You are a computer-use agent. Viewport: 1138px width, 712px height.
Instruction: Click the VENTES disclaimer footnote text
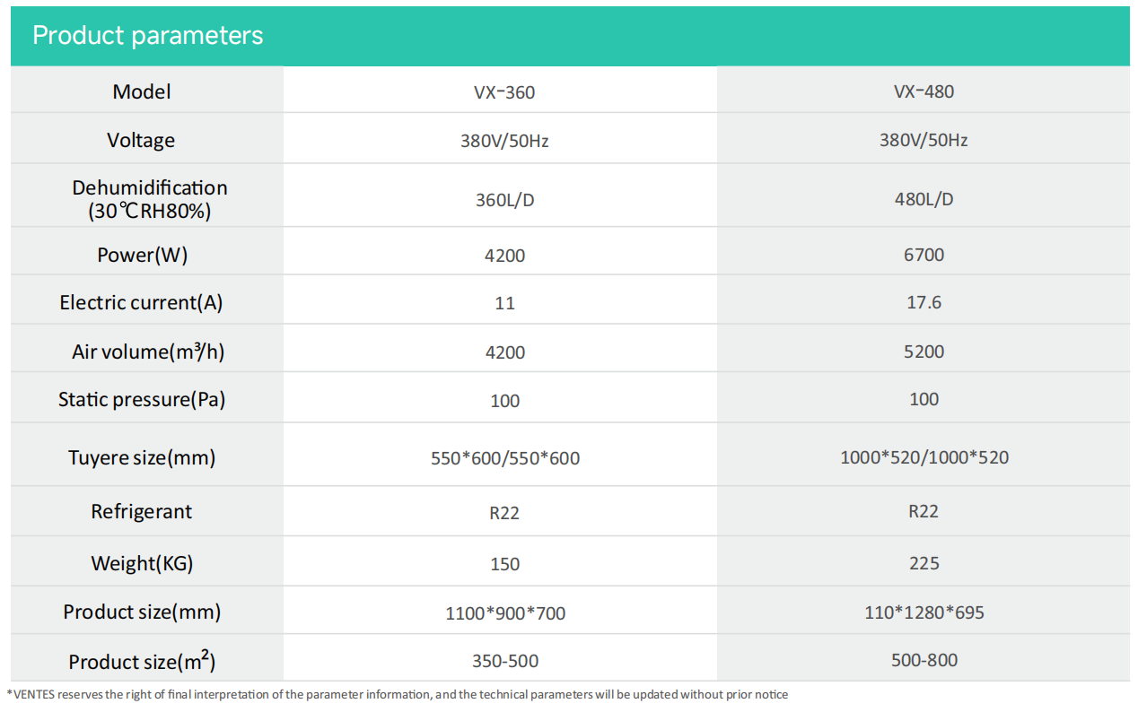click(x=397, y=694)
